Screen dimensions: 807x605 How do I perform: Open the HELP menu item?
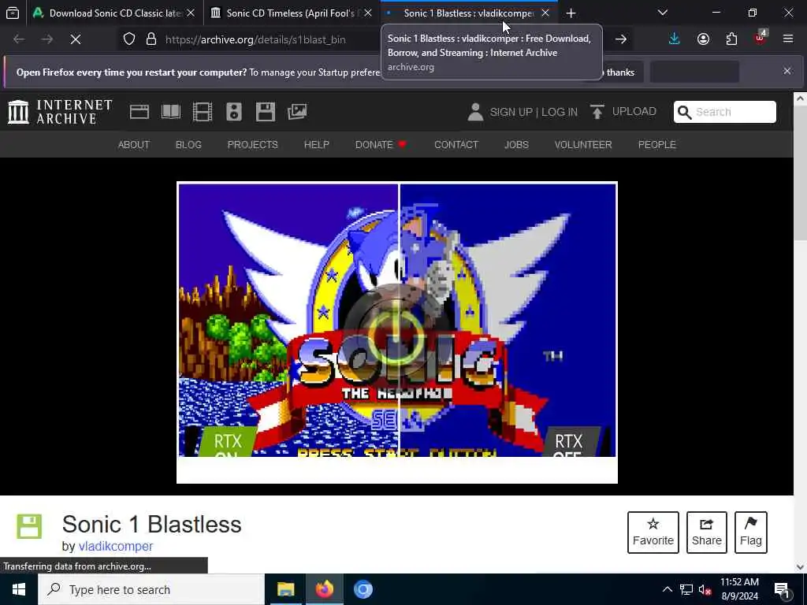(x=317, y=145)
